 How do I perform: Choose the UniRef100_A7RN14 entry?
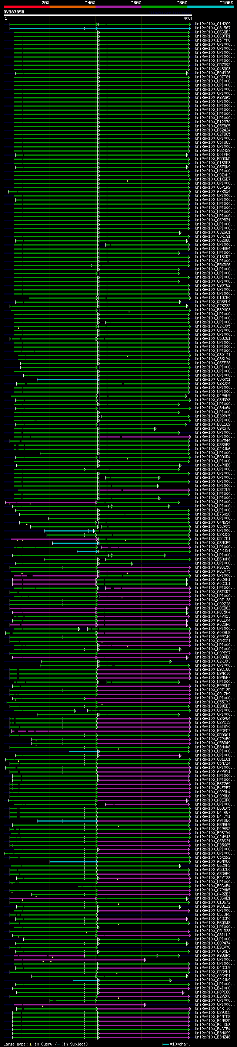[213, 191]
